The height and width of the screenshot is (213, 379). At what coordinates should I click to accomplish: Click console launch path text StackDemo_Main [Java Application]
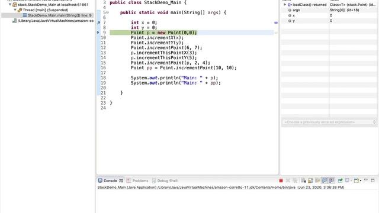127,188
